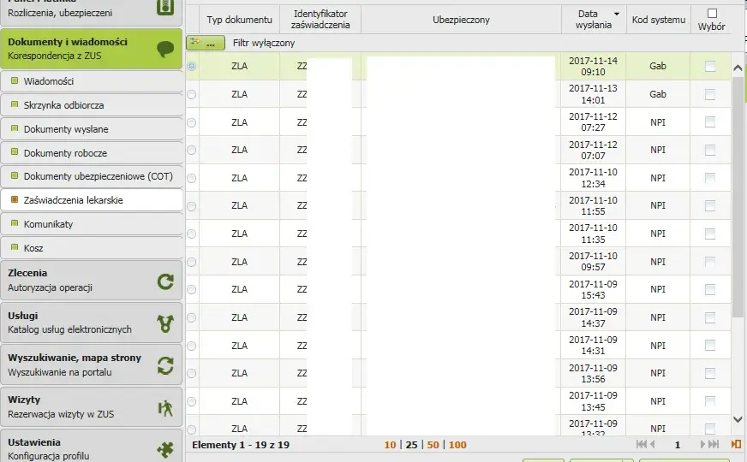Go to the next page arrow
This screenshot has height=462, width=747.
702,444
